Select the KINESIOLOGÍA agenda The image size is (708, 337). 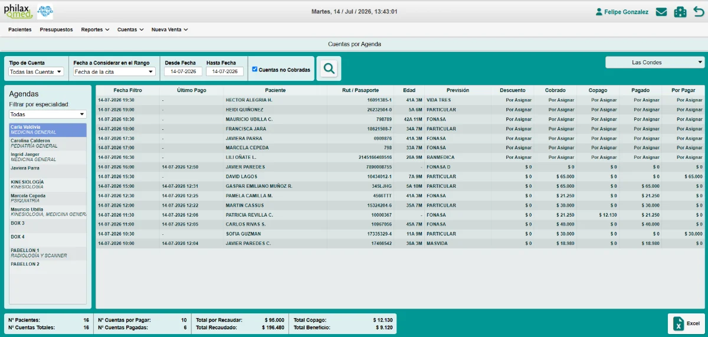(48, 184)
